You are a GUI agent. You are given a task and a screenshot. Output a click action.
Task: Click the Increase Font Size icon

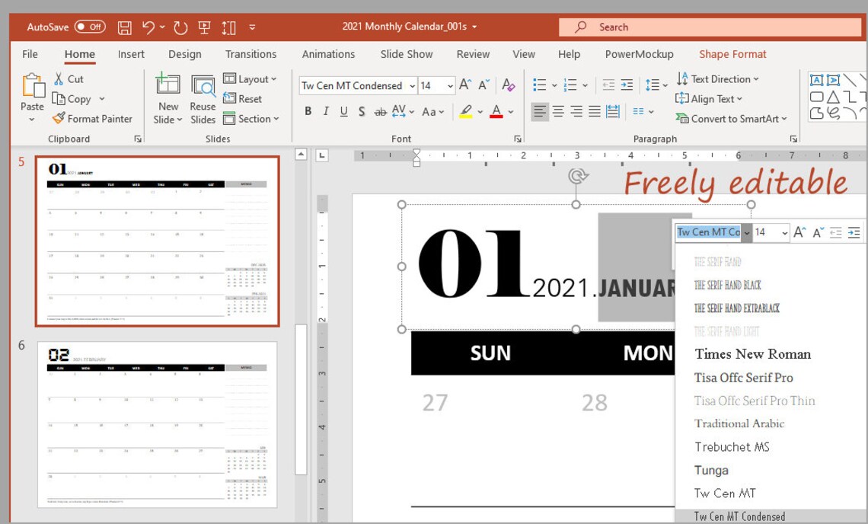(x=464, y=85)
